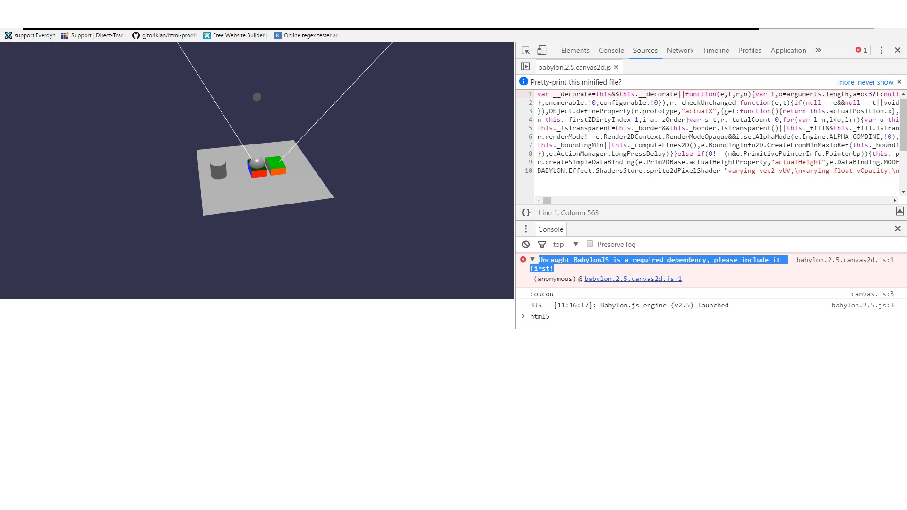Click the highlighted Uncaught BabylonJS error text
Screen dimensions: 907x510
tap(659, 264)
